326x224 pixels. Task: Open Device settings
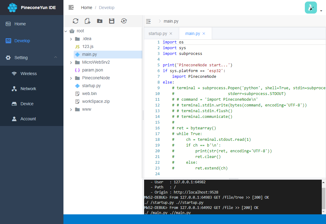[x=32, y=104]
